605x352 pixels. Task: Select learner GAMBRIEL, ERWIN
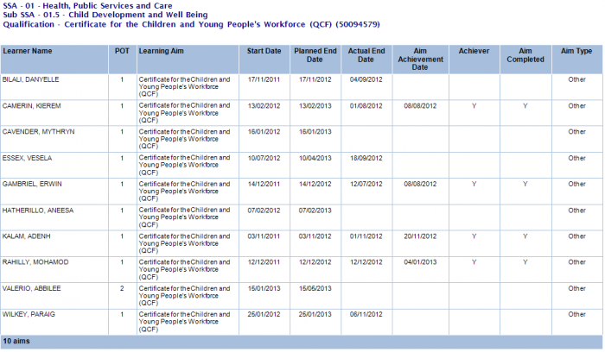(x=30, y=184)
